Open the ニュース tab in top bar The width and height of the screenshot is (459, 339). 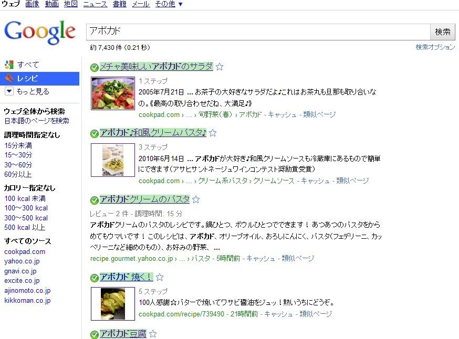click(95, 4)
